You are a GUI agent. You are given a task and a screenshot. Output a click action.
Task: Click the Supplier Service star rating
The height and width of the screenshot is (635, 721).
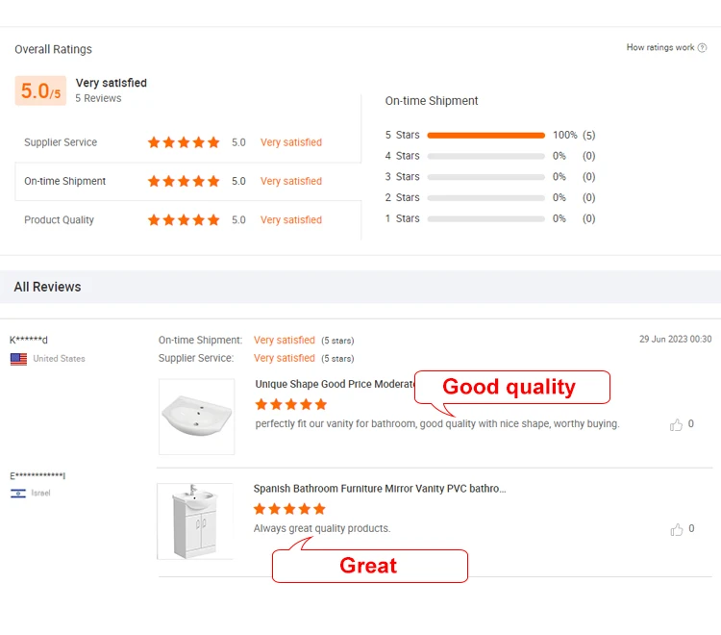click(184, 142)
